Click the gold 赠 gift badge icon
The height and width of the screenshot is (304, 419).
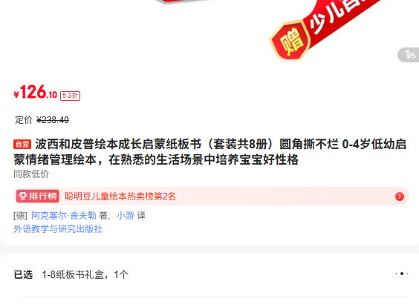pyautogui.click(x=290, y=42)
